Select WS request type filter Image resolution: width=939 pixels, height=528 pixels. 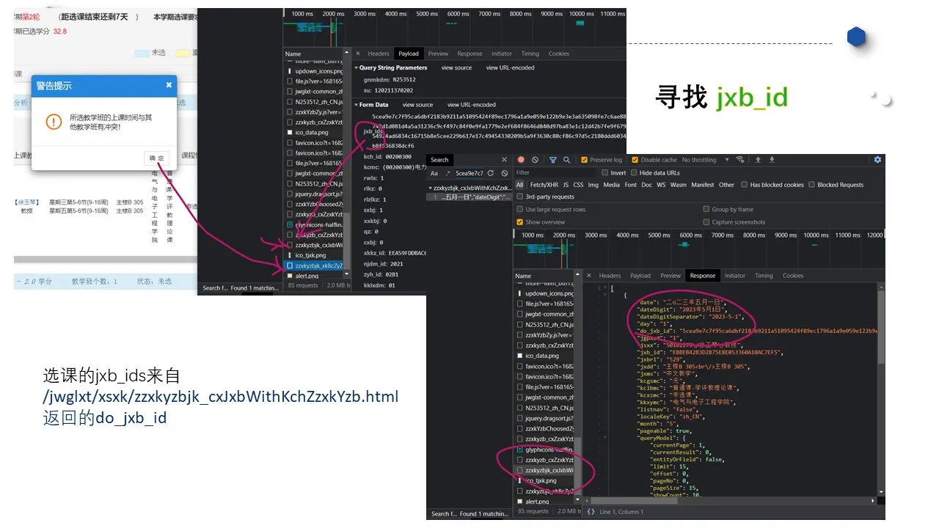click(662, 185)
